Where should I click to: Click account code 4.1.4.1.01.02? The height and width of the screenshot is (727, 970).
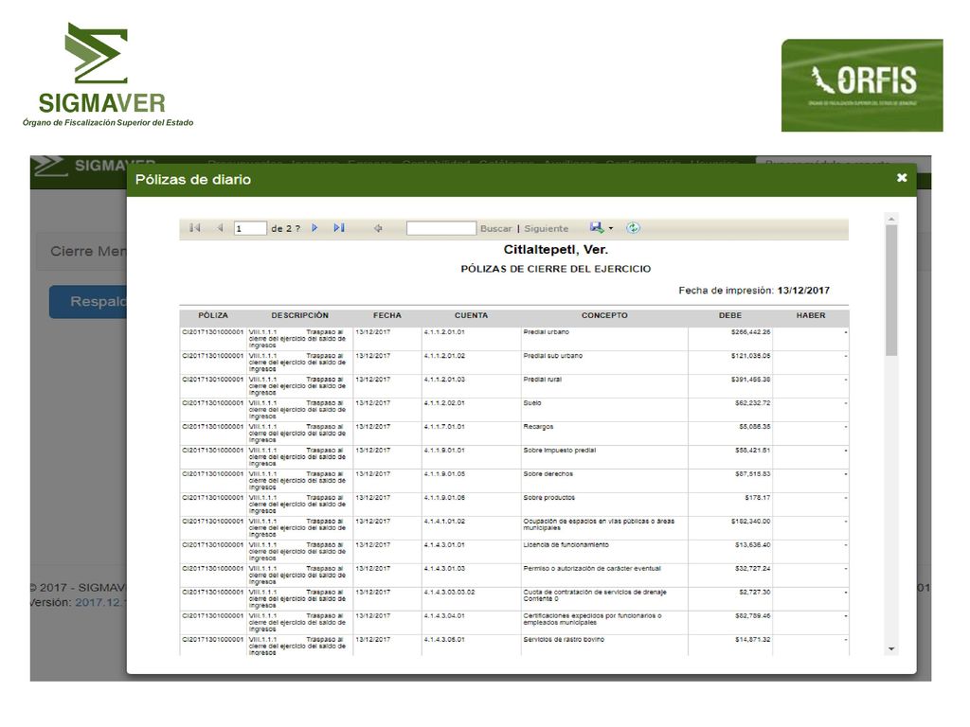(x=444, y=522)
